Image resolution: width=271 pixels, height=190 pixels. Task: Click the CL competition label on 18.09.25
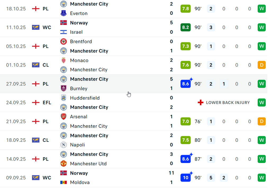point(46,140)
